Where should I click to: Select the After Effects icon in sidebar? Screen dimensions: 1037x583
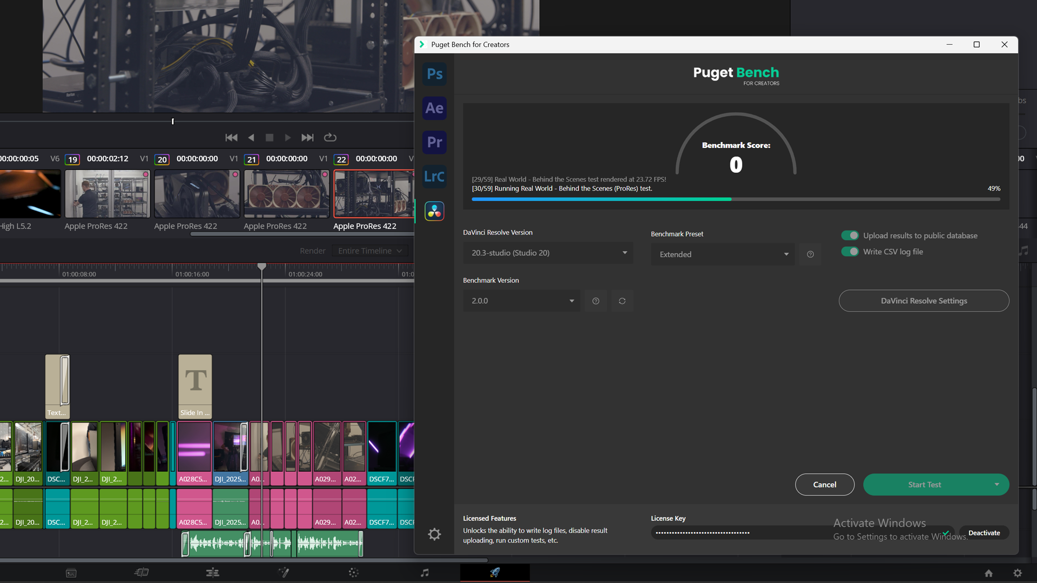click(x=434, y=108)
